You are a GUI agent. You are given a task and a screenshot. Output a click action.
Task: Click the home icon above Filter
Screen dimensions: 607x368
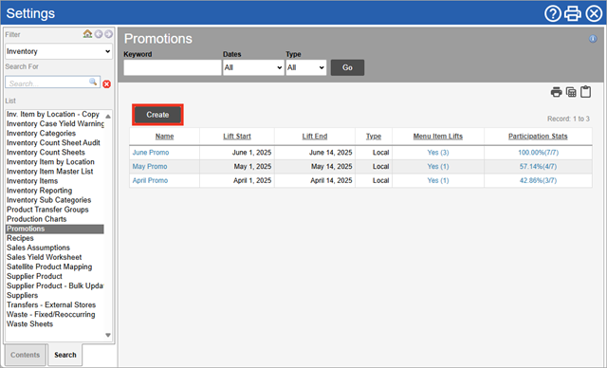coord(87,34)
